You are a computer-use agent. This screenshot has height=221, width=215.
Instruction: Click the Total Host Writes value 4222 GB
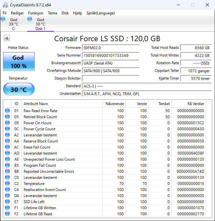tap(196, 55)
